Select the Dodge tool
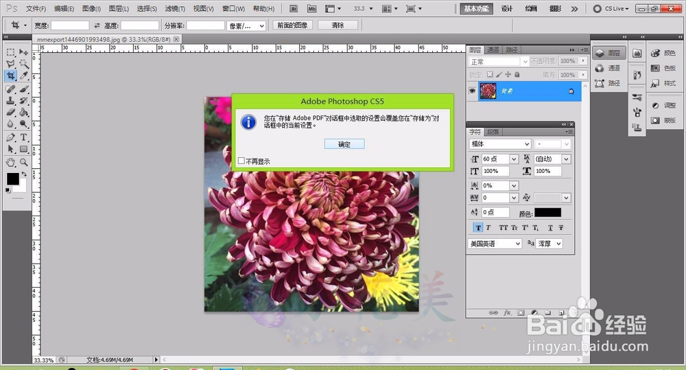 (23, 124)
